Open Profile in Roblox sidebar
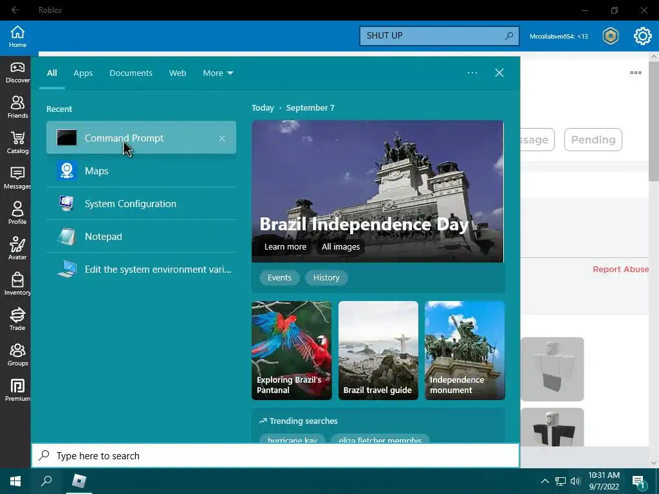Viewport: 659px width, 494px height. pos(17,214)
